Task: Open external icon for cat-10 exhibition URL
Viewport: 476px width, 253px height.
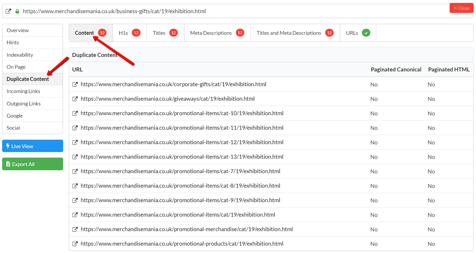Action: [x=75, y=113]
